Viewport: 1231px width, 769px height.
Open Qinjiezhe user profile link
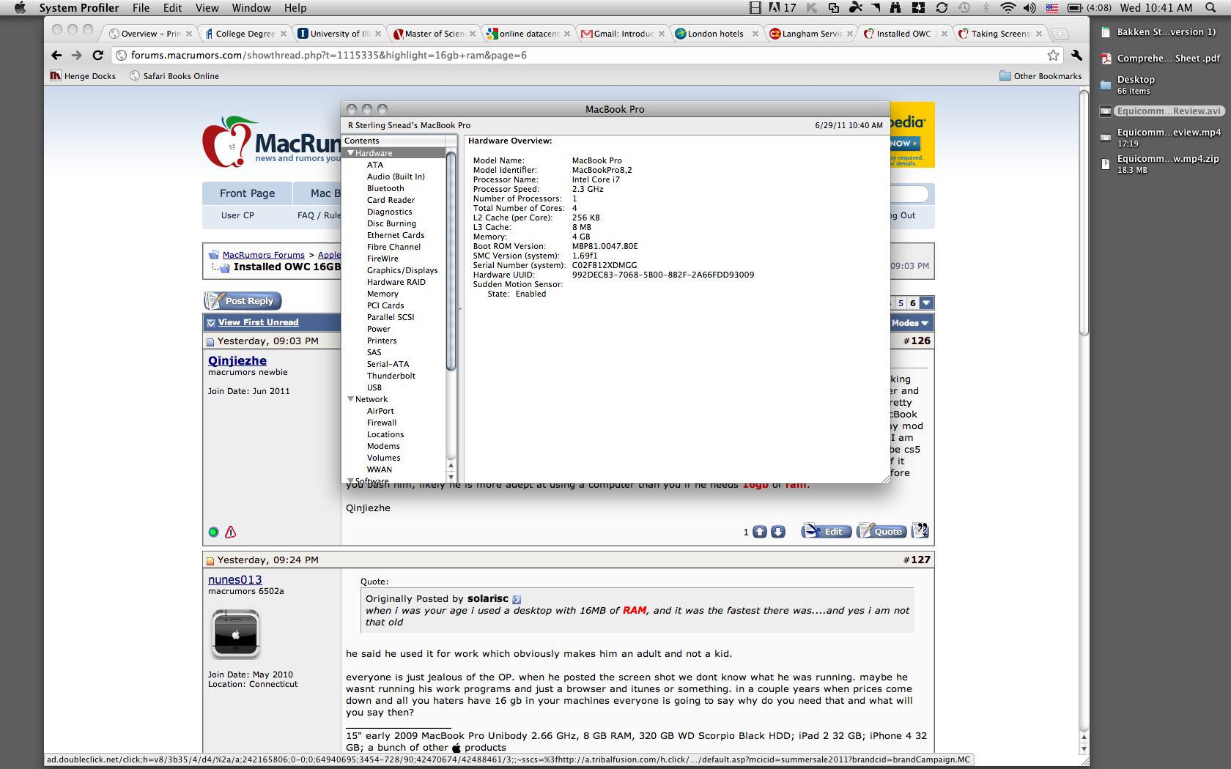(x=237, y=360)
